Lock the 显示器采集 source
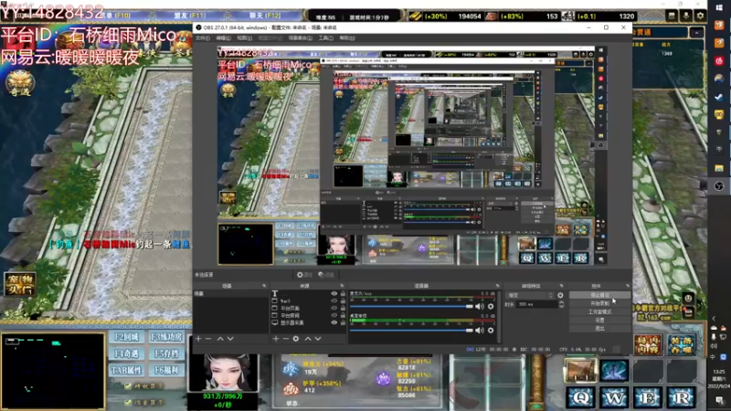Image resolution: width=731 pixels, height=411 pixels. click(x=344, y=322)
